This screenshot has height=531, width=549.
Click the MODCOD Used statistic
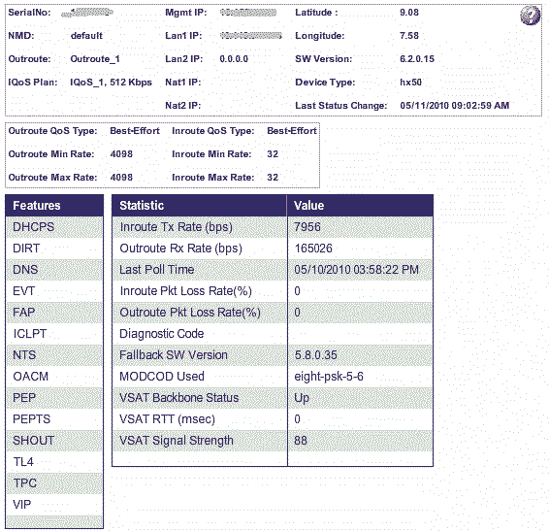pos(162,377)
